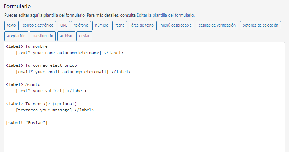The height and width of the screenshot is (152, 289).
Task: Add an 'área de texto' tag
Action: tap(142, 25)
